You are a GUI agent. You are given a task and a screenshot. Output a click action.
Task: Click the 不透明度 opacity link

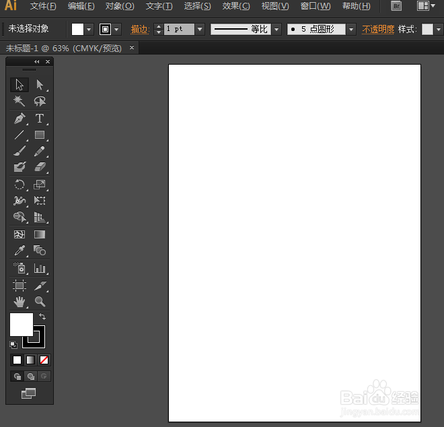(x=378, y=29)
